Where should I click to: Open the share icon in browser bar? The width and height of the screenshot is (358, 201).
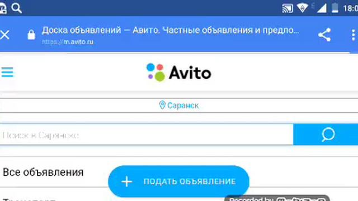[324, 35]
